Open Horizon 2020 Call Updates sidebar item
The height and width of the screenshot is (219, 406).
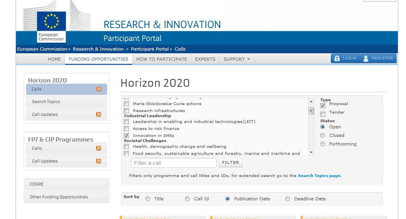[67, 114]
